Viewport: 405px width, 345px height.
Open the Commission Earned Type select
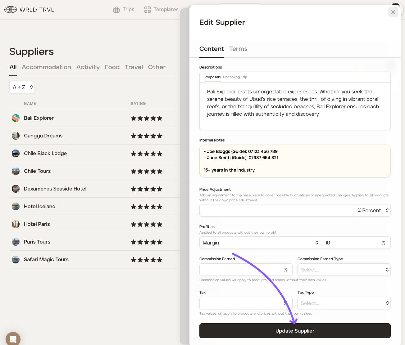coord(344,270)
